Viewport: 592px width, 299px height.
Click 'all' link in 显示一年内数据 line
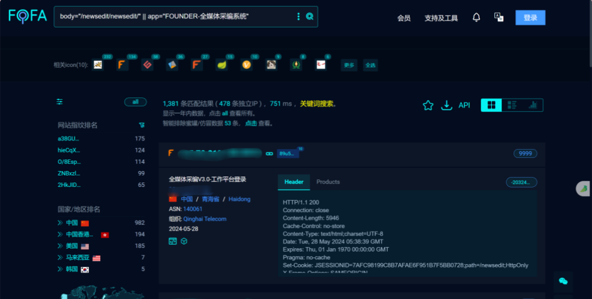point(224,113)
